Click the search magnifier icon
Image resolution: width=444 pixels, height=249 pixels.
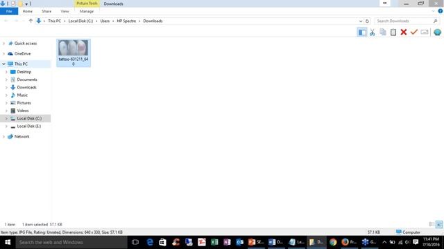(x=436, y=21)
